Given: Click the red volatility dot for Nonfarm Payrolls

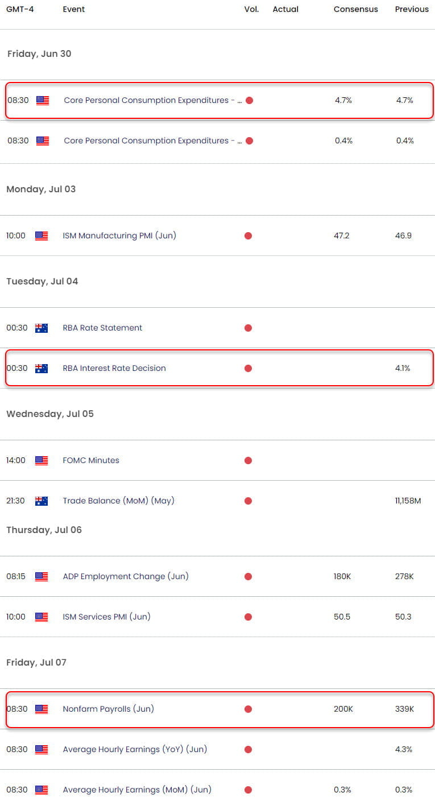Looking at the screenshot, I should click(248, 709).
